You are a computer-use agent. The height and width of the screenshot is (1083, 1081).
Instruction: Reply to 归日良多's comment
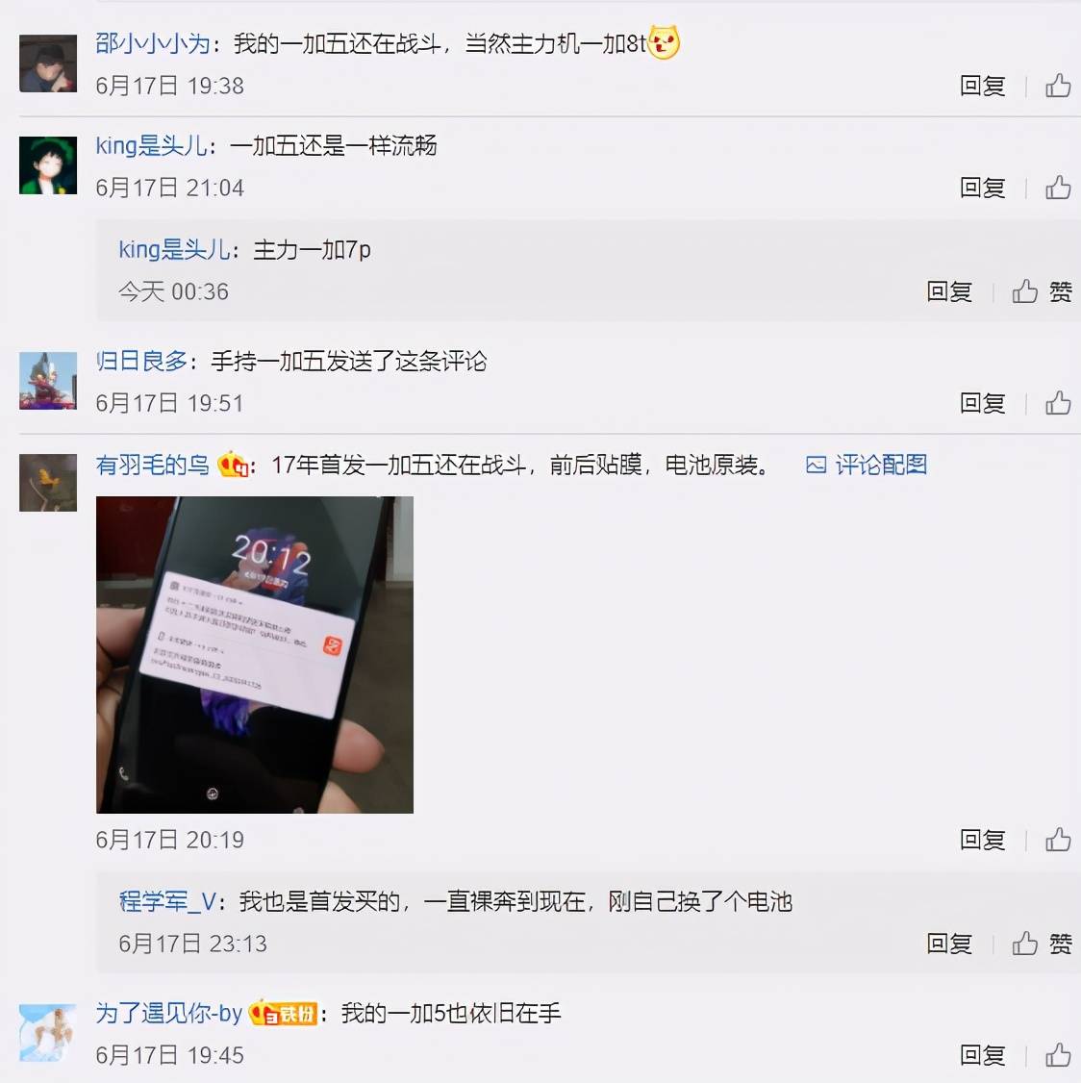point(982,403)
